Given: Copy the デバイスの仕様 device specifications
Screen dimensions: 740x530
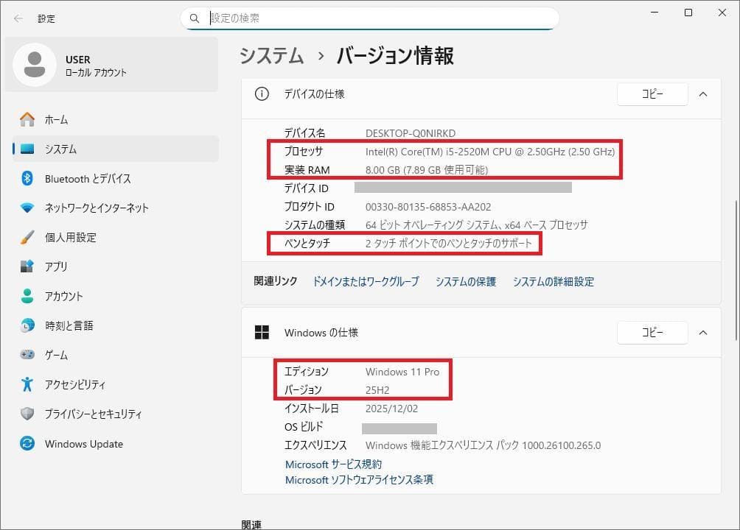Looking at the screenshot, I should 652,94.
